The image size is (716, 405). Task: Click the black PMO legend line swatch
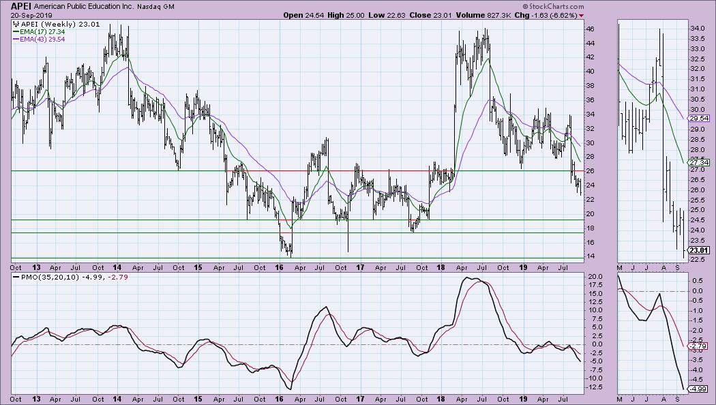[16, 277]
